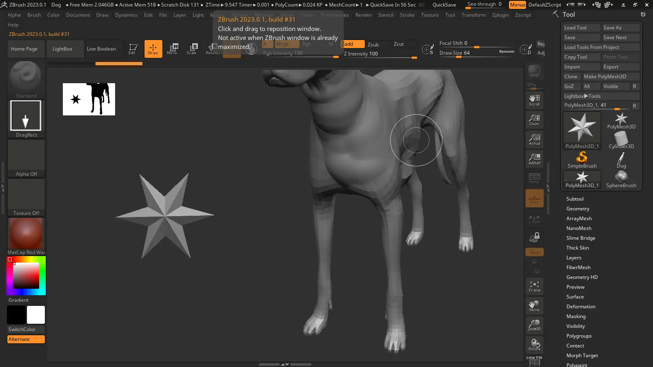Activate the Draw mode button

pyautogui.click(x=153, y=49)
